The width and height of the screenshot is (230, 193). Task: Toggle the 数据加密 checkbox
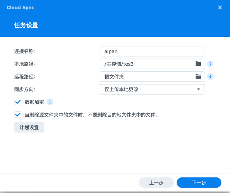pyautogui.click(x=18, y=102)
